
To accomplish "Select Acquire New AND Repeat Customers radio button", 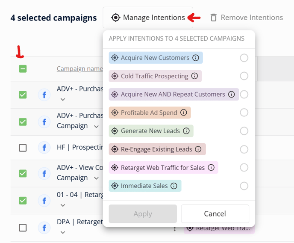I will coord(244,95).
